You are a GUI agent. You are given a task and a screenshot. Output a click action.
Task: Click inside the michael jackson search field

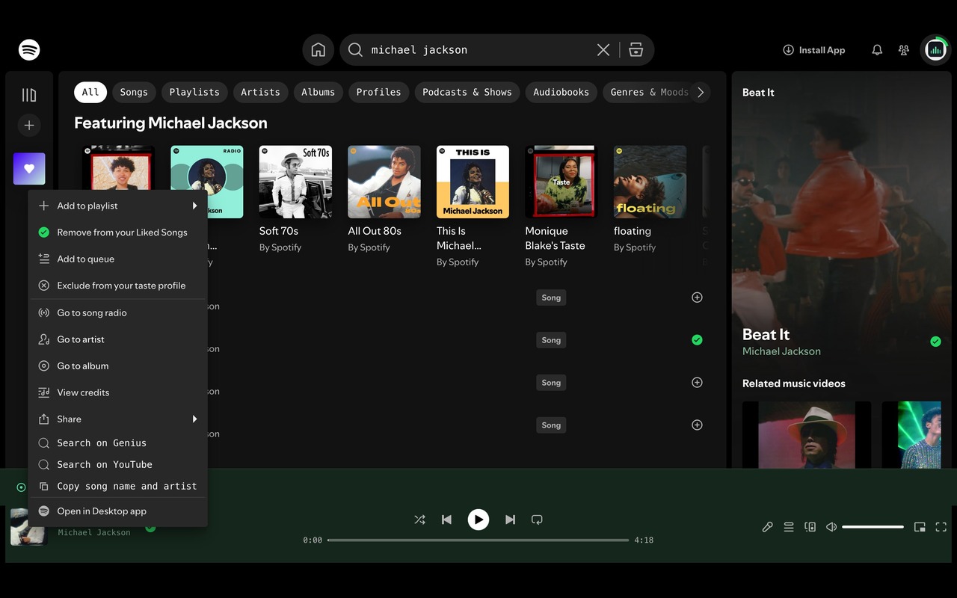[478, 50]
